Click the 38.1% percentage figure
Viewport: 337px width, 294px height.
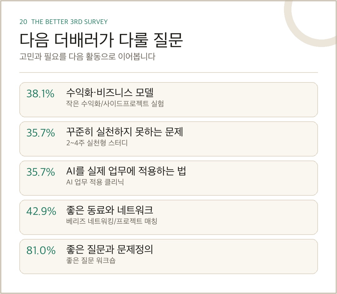pyautogui.click(x=40, y=94)
